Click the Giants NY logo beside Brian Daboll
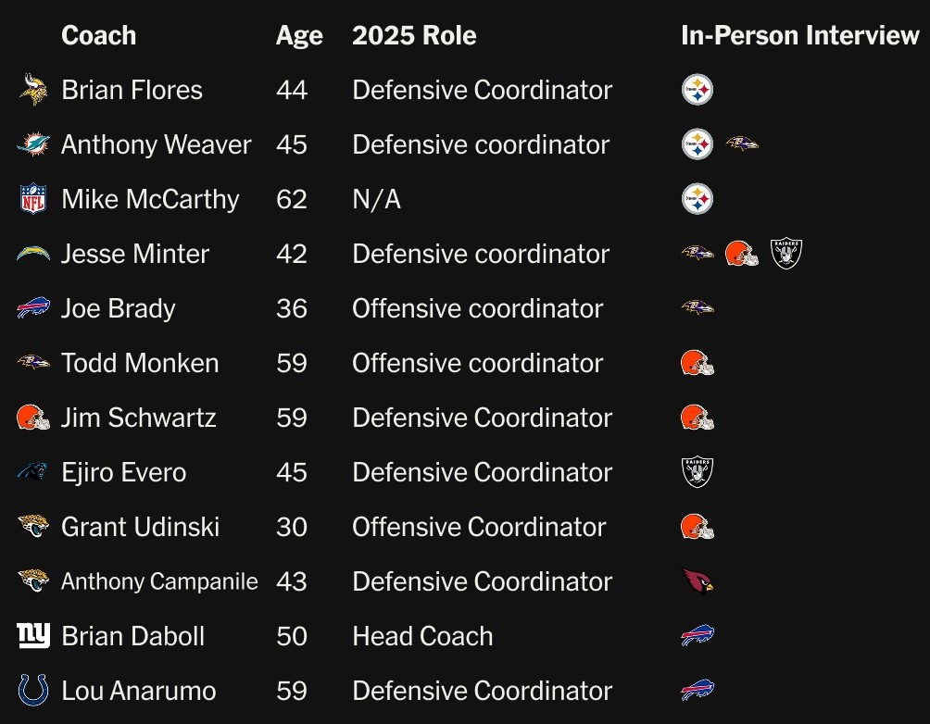930x724 pixels. point(33,636)
